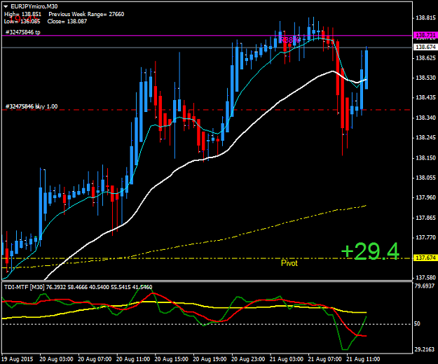The height and width of the screenshot is (364, 438).
Task: Click the EURJPYmicro,M30 chart title text
Action: 34,6
